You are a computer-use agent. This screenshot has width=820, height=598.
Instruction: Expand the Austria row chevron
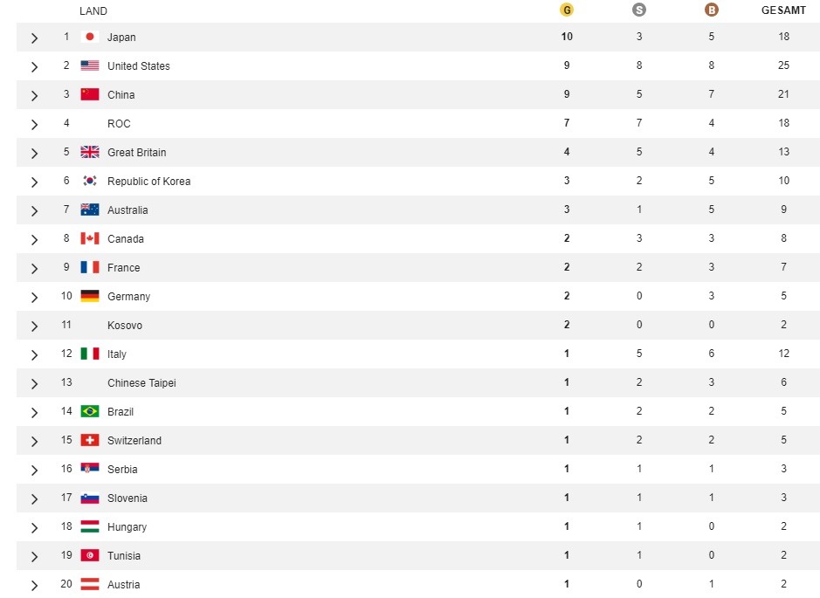pos(35,586)
